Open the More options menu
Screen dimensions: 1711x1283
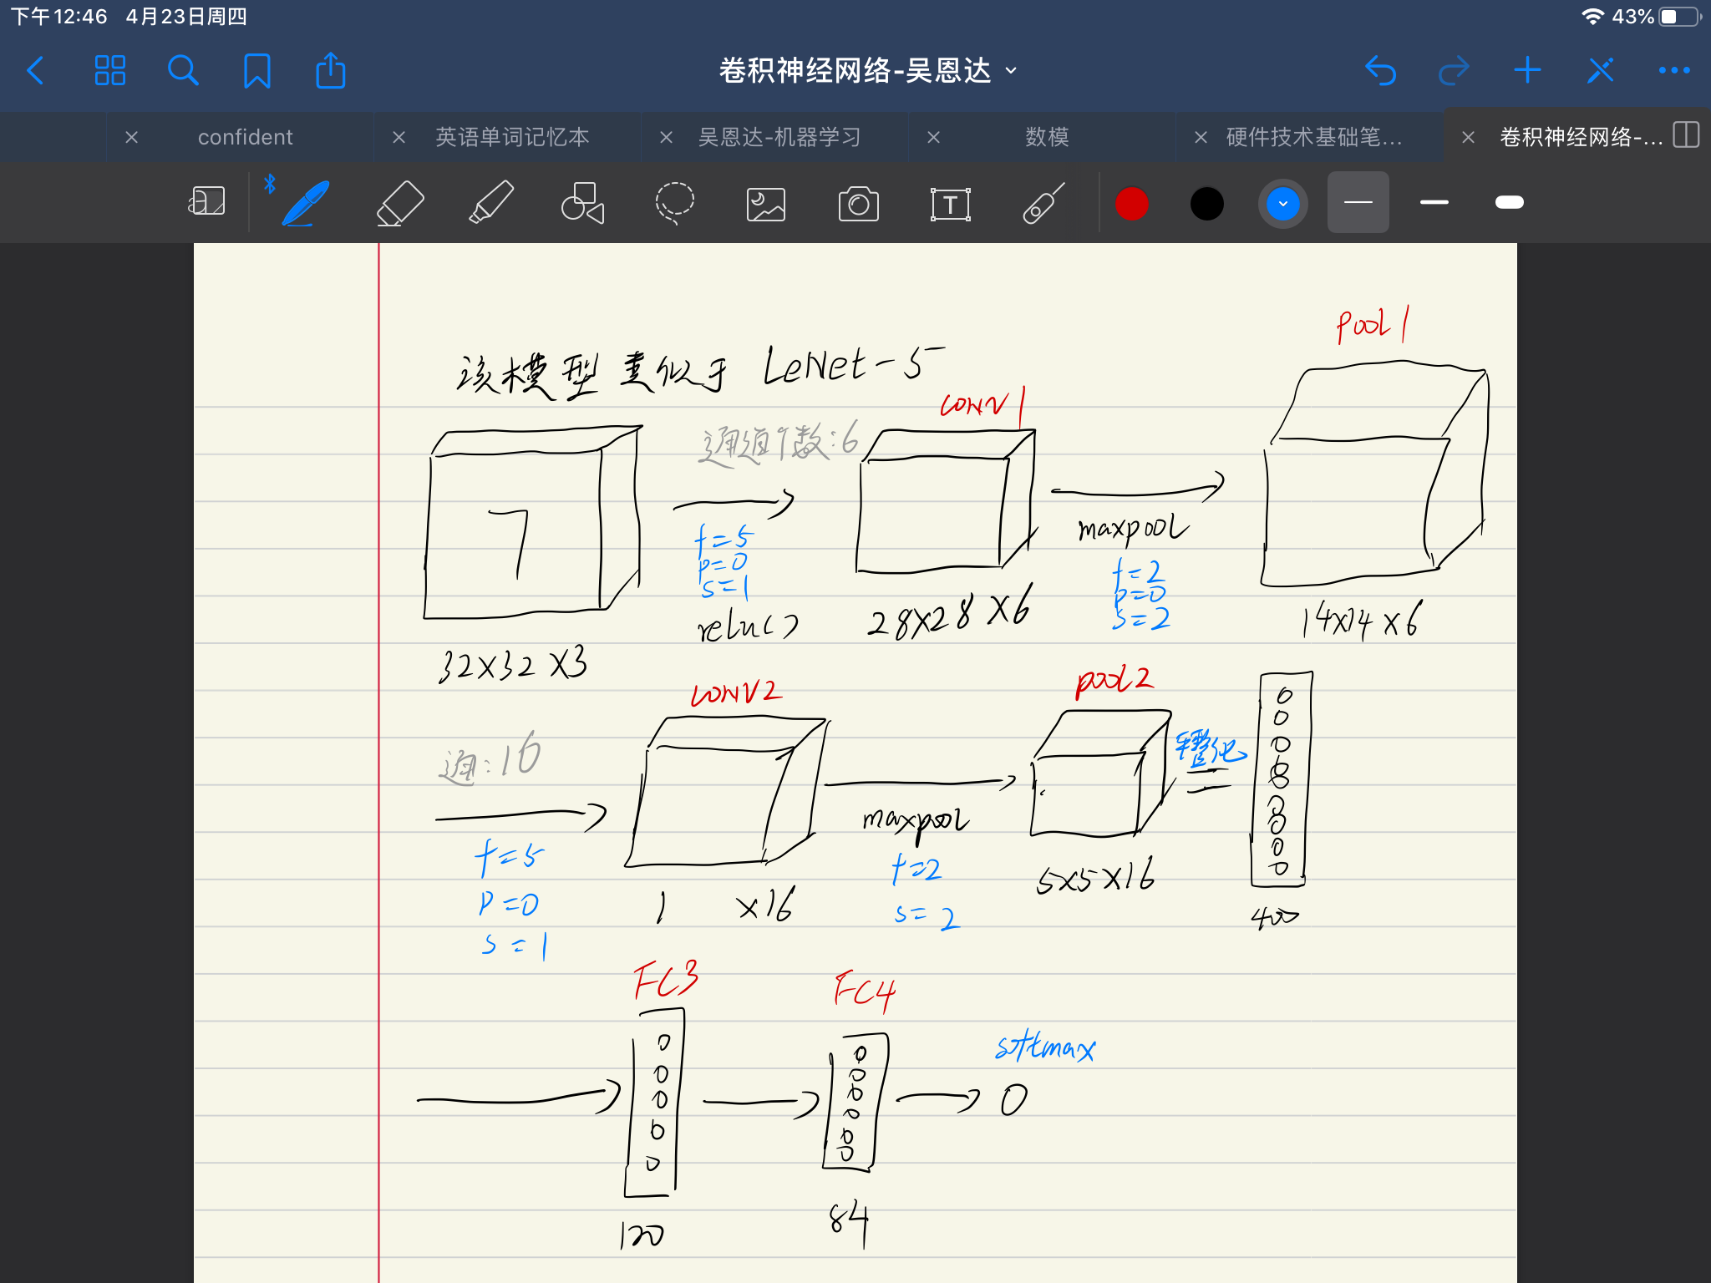tap(1673, 70)
